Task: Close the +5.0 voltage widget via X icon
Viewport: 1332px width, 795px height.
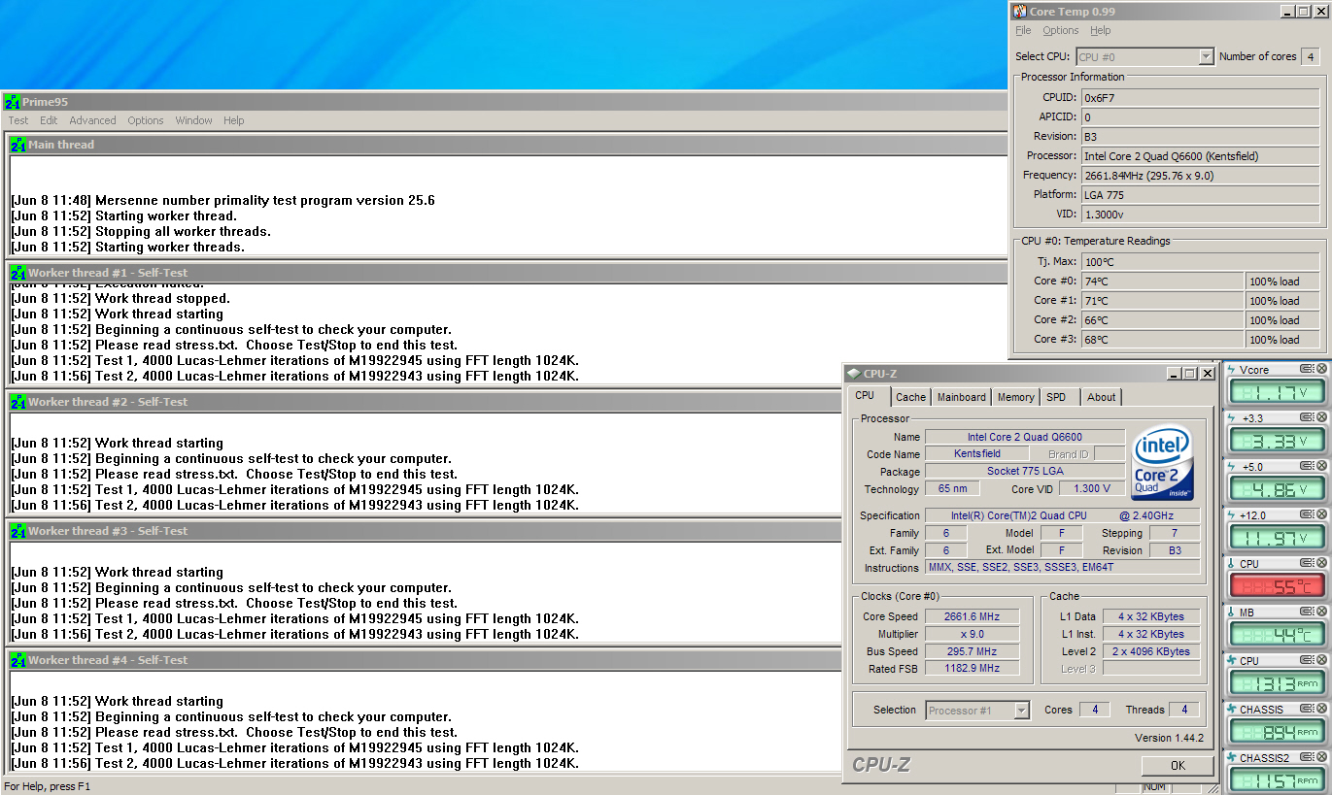Action: (1320, 466)
